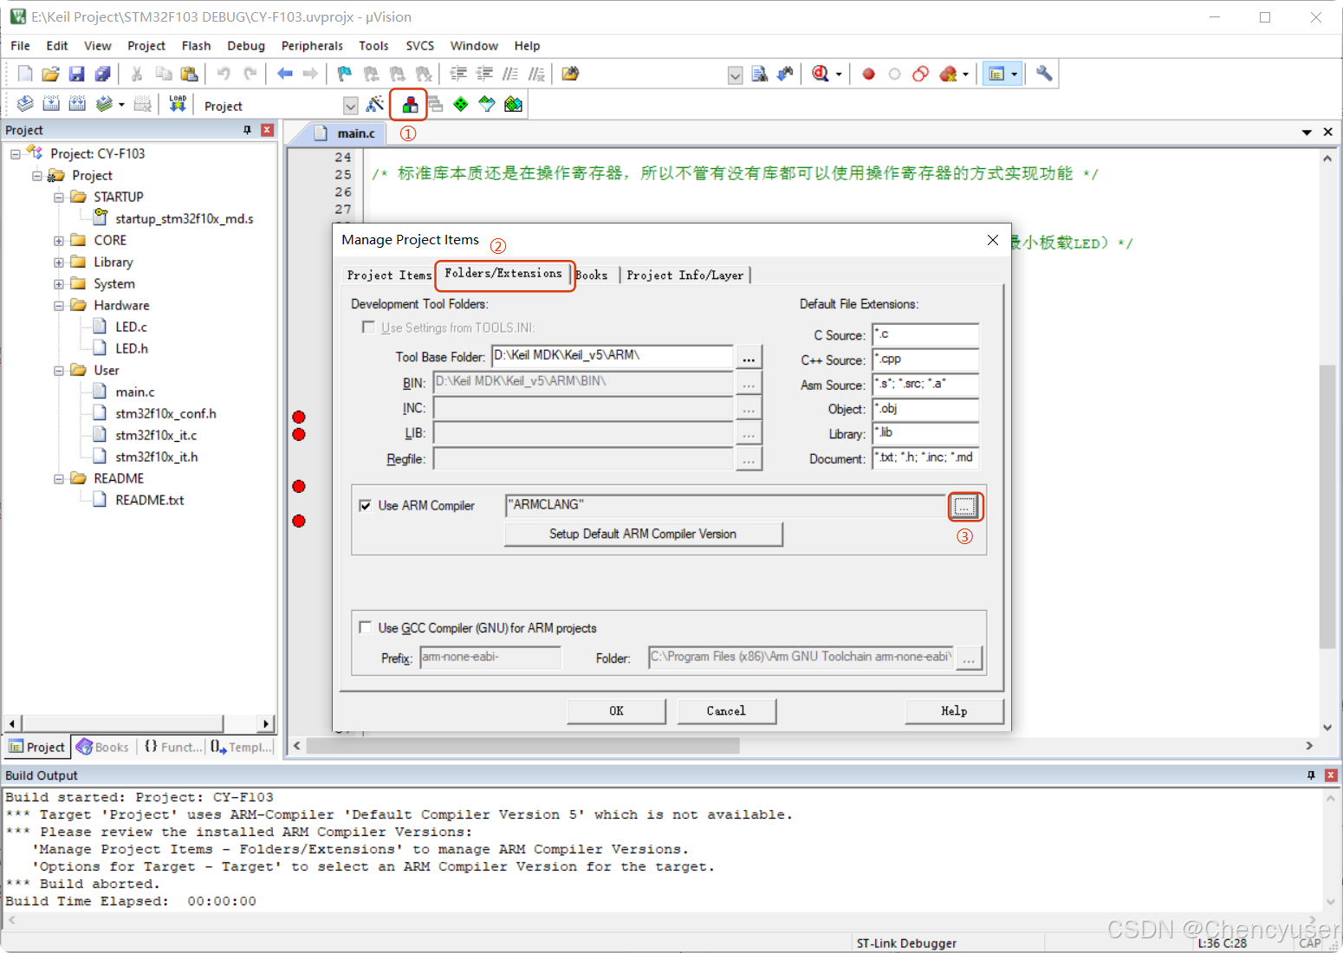Enable Use Settings from TOOLS.INI checkbox
The image size is (1343, 953).
point(368,327)
